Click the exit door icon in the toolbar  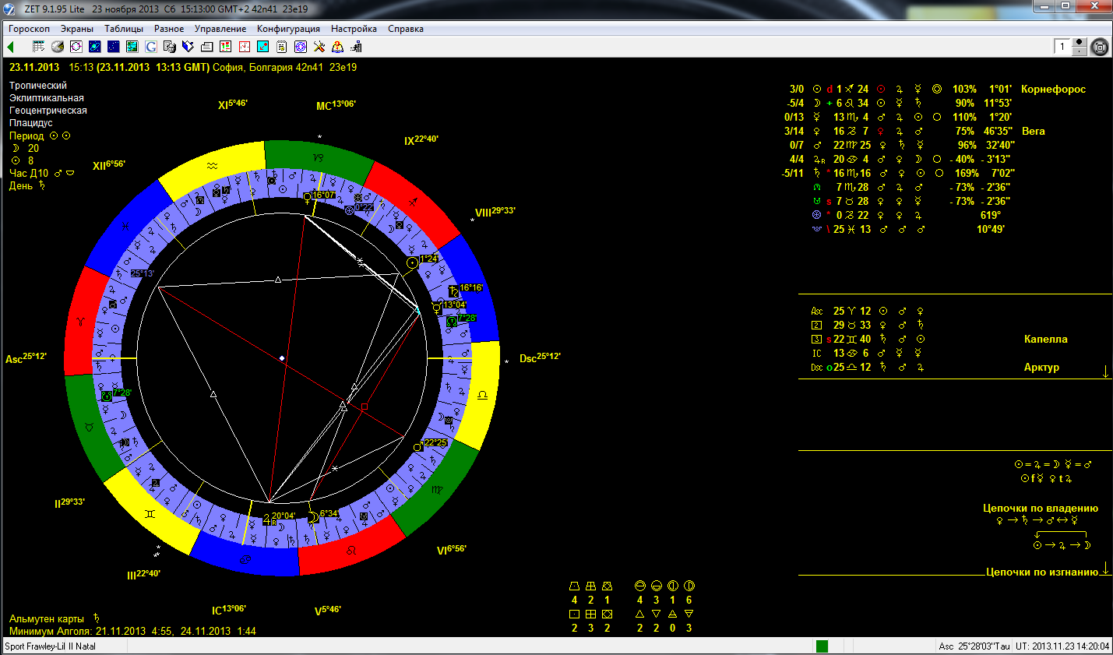[x=357, y=47]
